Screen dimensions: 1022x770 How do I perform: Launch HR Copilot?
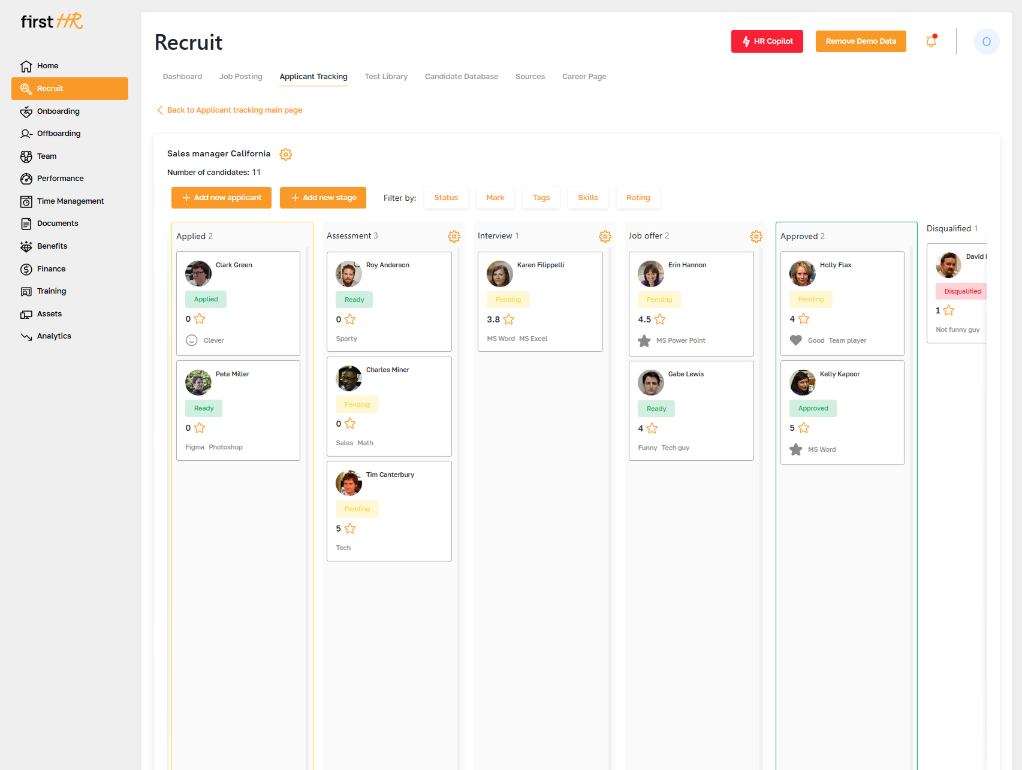[767, 41]
